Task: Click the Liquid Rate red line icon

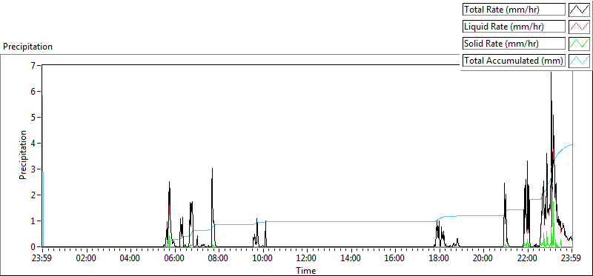Action: pos(580,27)
